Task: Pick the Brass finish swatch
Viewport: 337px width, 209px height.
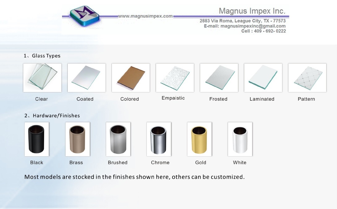Action: 77,139
